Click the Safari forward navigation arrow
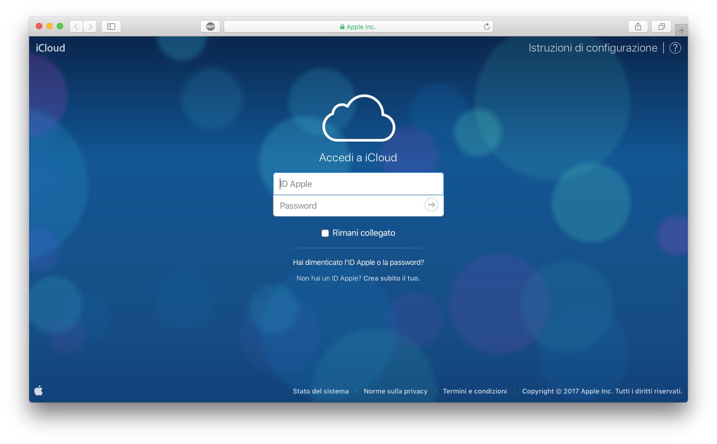This screenshot has width=717, height=444. coord(90,27)
